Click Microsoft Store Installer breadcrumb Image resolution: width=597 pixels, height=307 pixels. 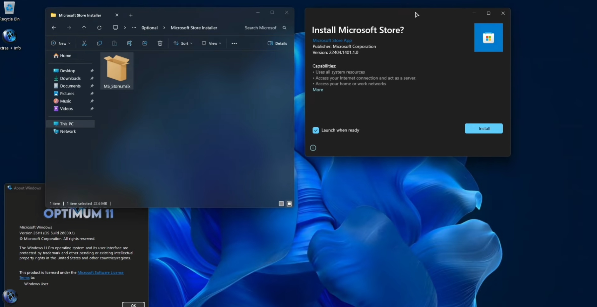coord(194,28)
